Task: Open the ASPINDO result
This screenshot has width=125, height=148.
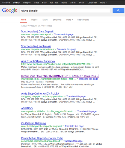Action: point(27,108)
